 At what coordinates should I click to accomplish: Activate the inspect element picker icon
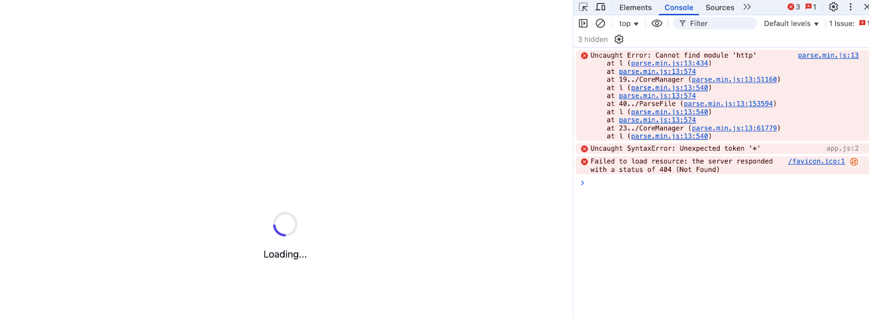coord(583,7)
